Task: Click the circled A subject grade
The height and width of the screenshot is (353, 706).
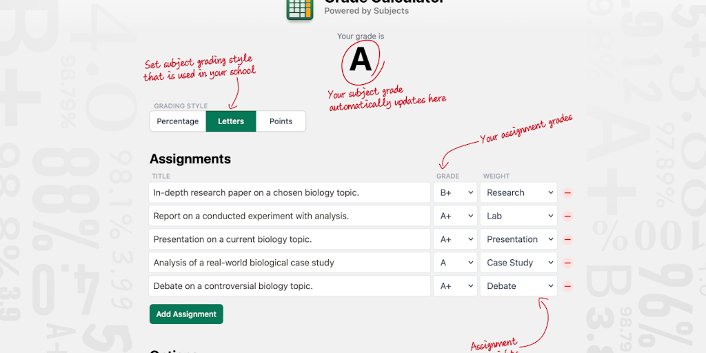Action: coord(361,61)
